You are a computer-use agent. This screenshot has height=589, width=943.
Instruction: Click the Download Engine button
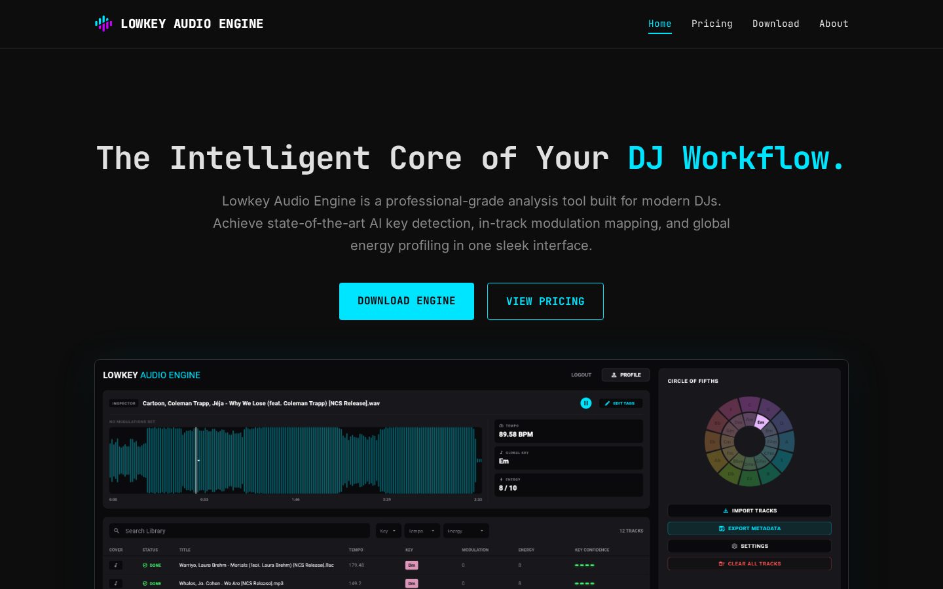(x=407, y=301)
